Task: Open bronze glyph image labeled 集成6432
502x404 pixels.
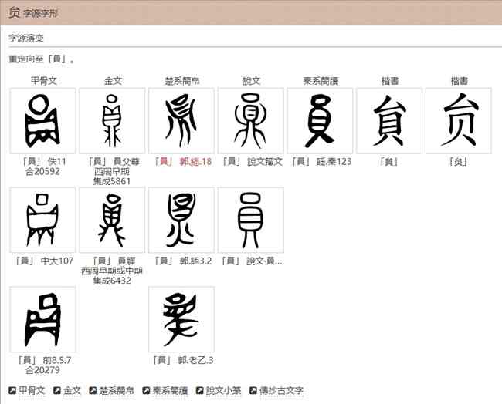Action: click(112, 221)
